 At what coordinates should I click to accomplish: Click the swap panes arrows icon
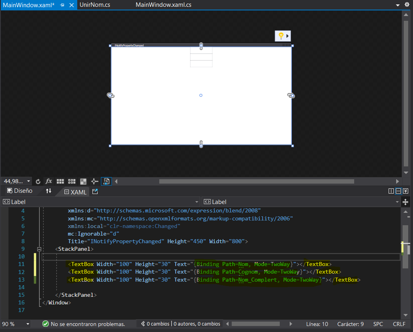coord(48,191)
